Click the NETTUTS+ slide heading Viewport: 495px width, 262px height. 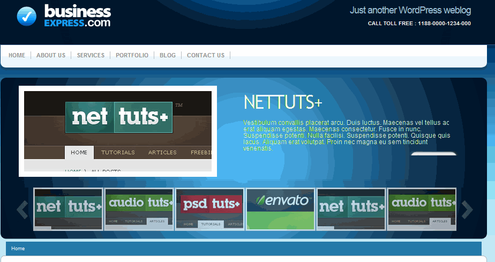coord(283,102)
